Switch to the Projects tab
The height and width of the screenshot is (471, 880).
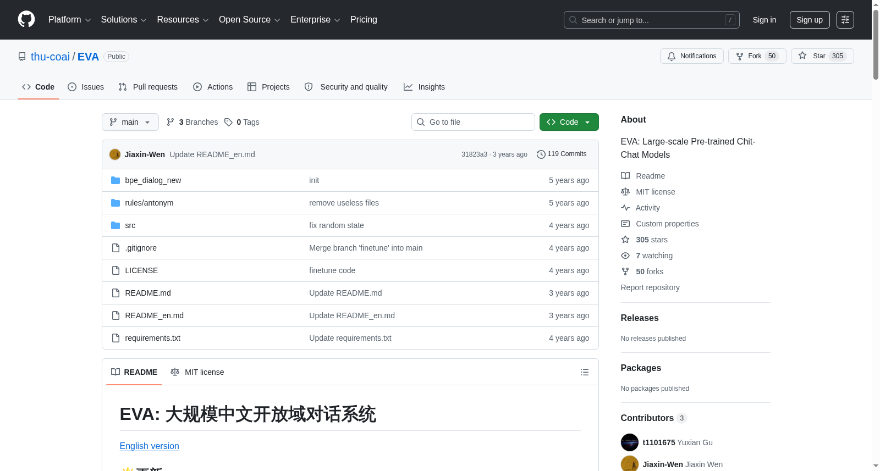pyautogui.click(x=268, y=87)
